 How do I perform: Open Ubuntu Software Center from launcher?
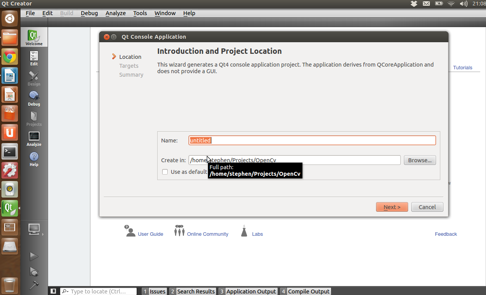(x=10, y=113)
